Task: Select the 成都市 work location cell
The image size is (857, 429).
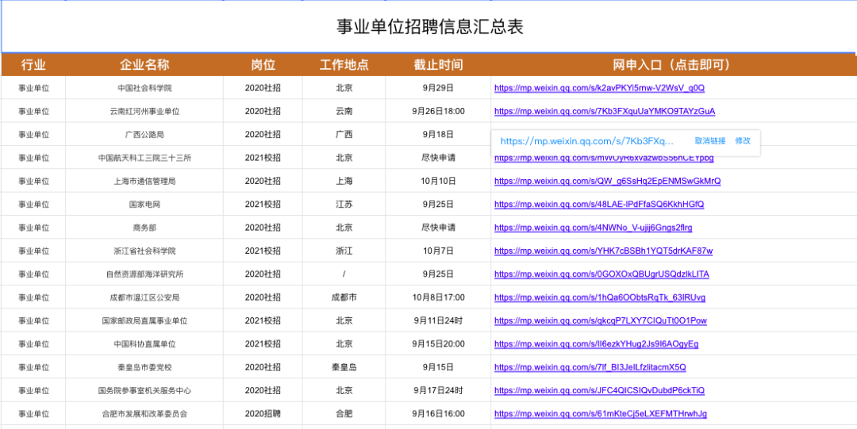Action: pos(344,297)
